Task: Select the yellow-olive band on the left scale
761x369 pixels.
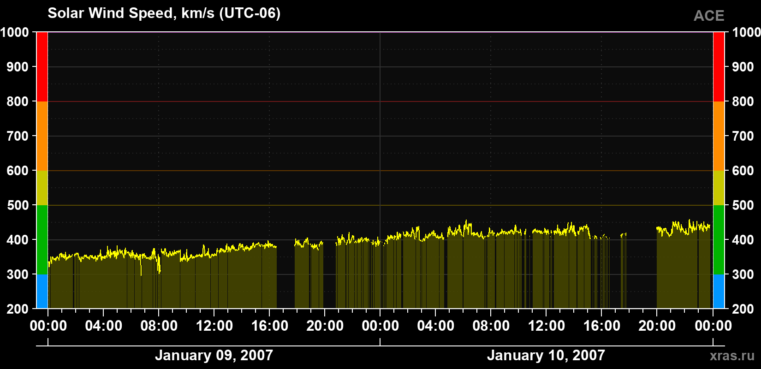Action: pos(42,188)
